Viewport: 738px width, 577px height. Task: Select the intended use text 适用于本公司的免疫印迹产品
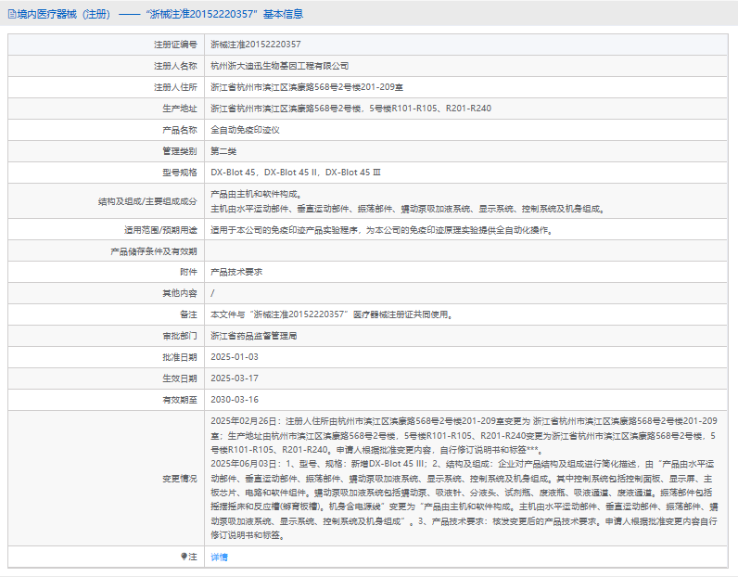click(382, 230)
